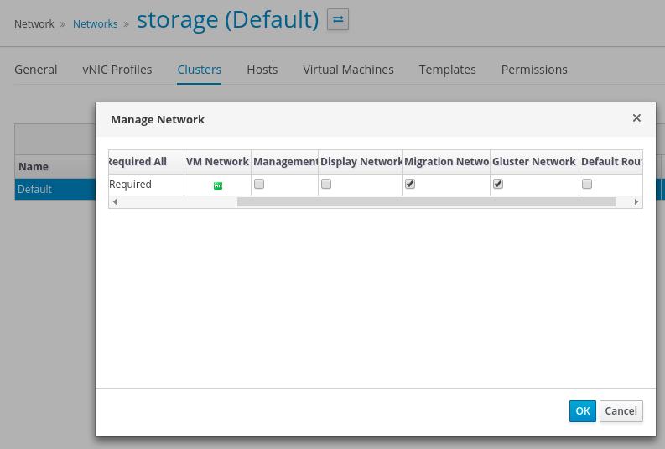Viewport: 665px width, 449px height.
Task: Click the horizontal scrollbar thumb
Action: coord(426,202)
